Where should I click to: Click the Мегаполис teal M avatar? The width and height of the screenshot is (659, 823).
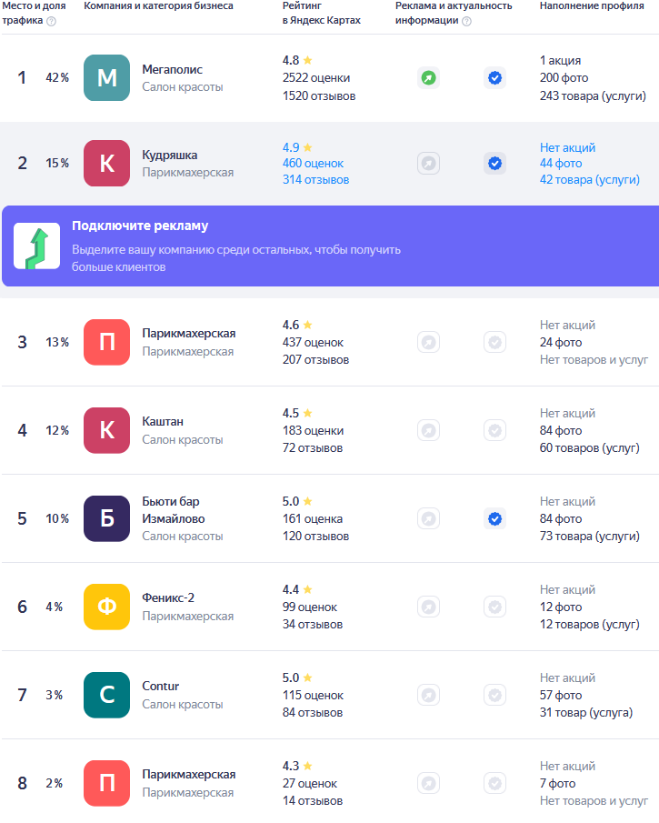tap(106, 77)
